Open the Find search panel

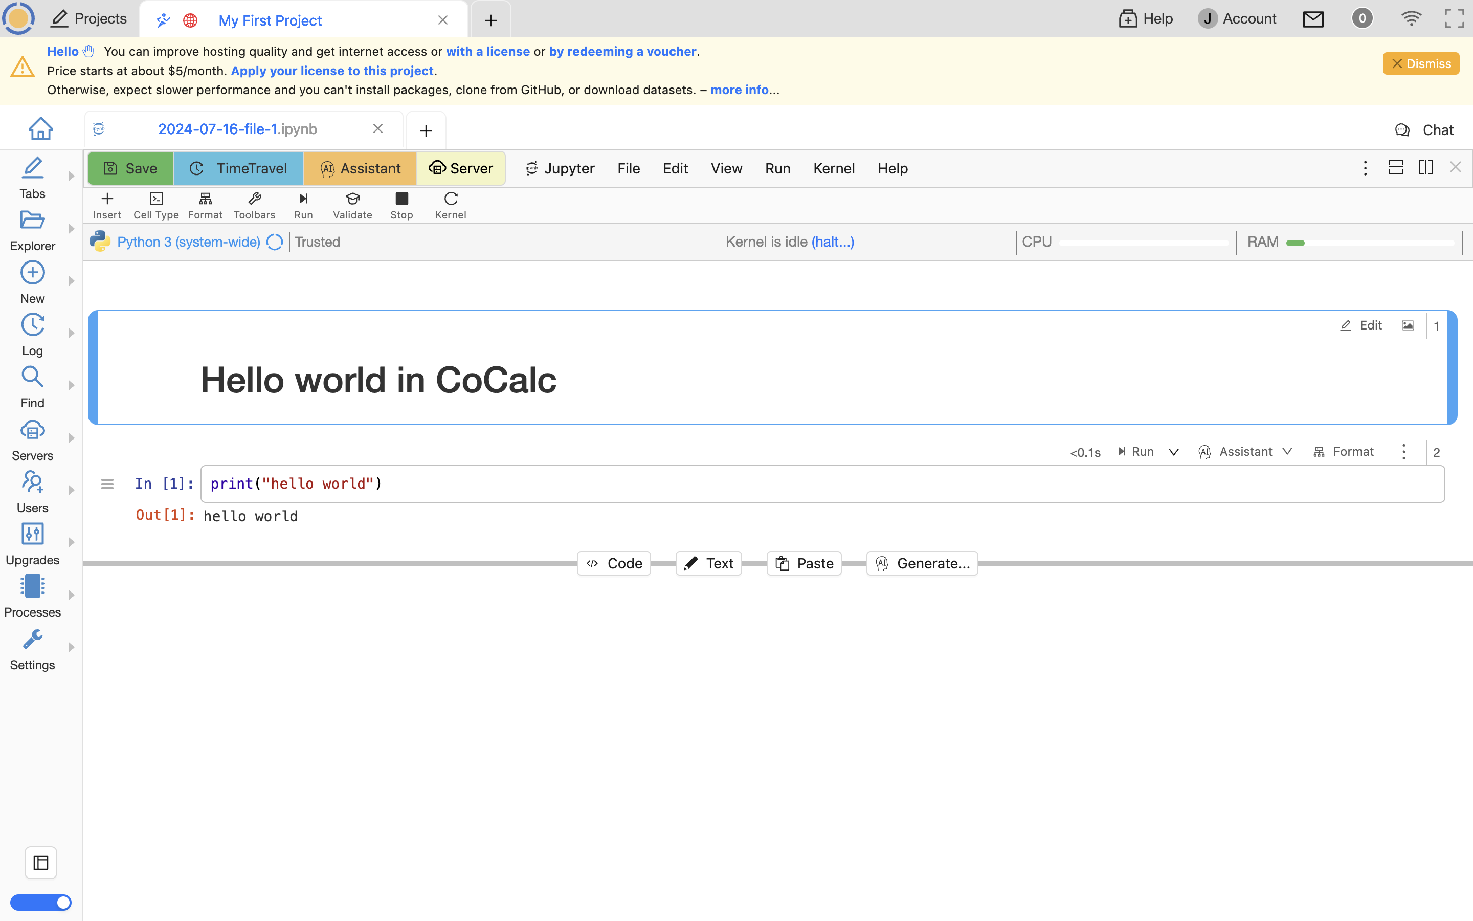coord(32,387)
